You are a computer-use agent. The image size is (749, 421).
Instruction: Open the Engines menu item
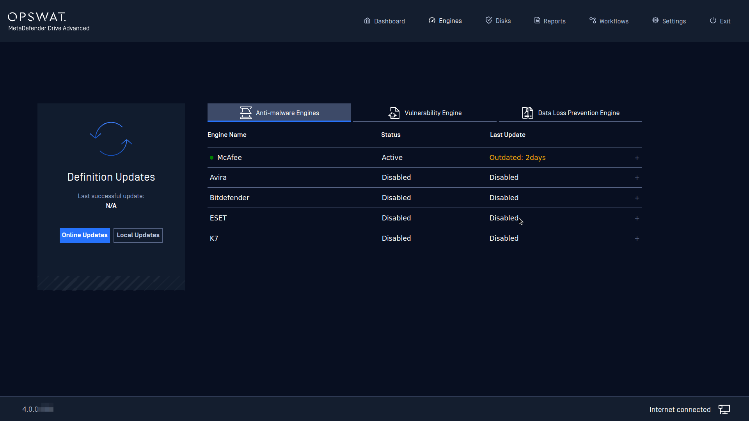click(445, 21)
